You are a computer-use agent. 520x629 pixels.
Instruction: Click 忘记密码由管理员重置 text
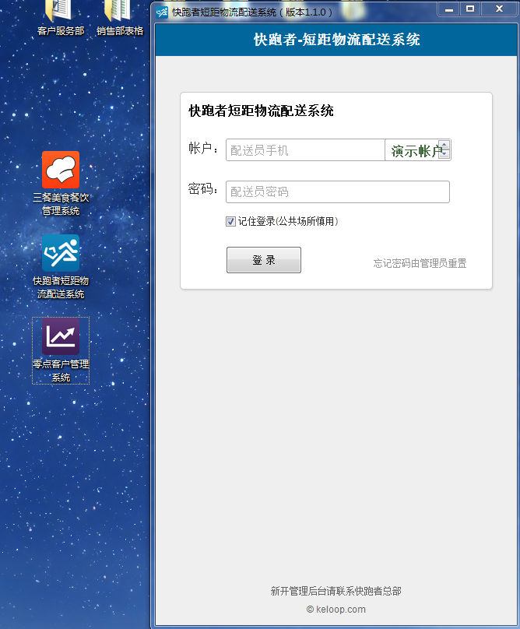(420, 263)
